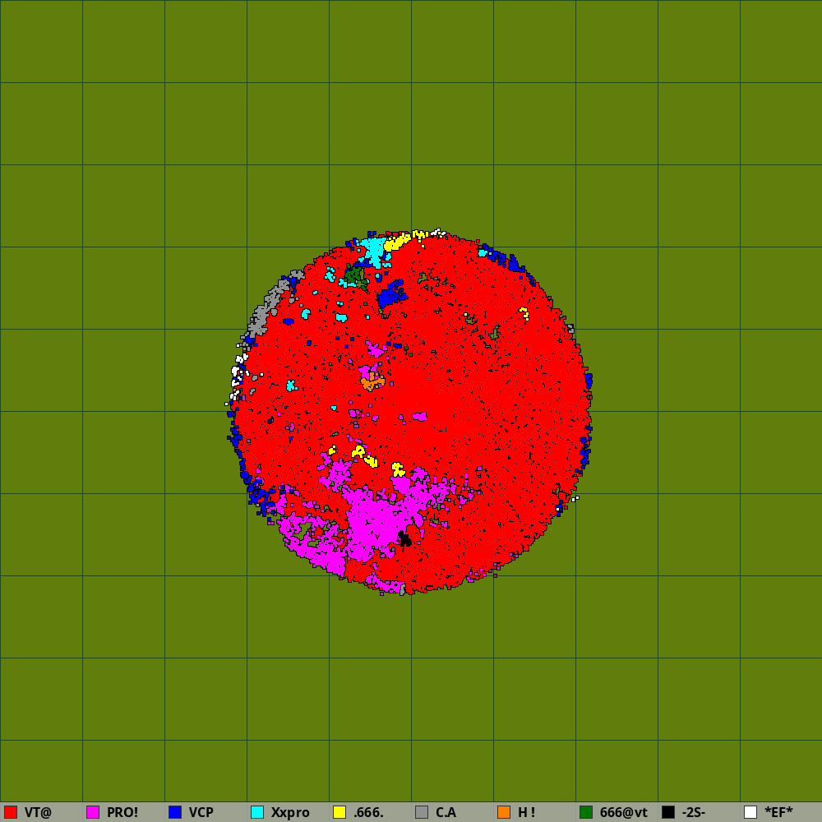Choose the green 666@vt legend swatch
Viewport: 822px width, 822px height.
coord(586,812)
